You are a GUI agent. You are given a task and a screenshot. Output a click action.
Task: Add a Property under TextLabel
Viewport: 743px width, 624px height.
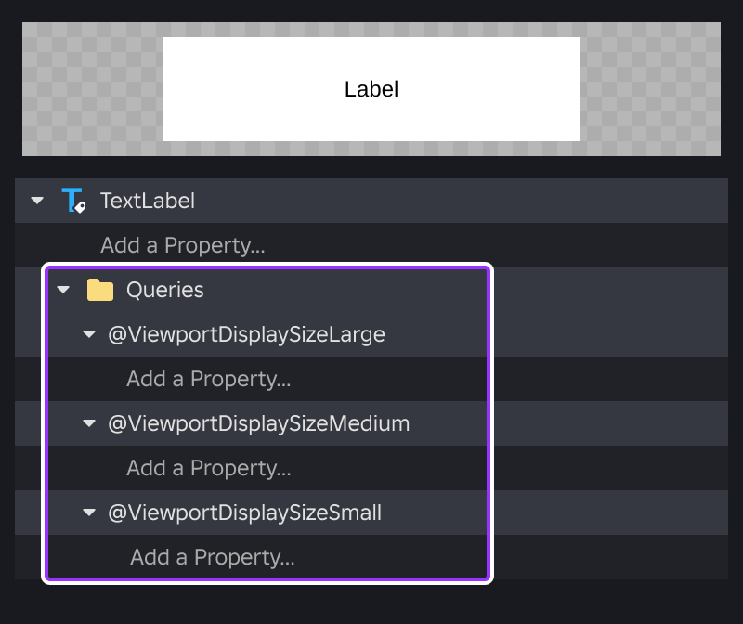click(182, 245)
